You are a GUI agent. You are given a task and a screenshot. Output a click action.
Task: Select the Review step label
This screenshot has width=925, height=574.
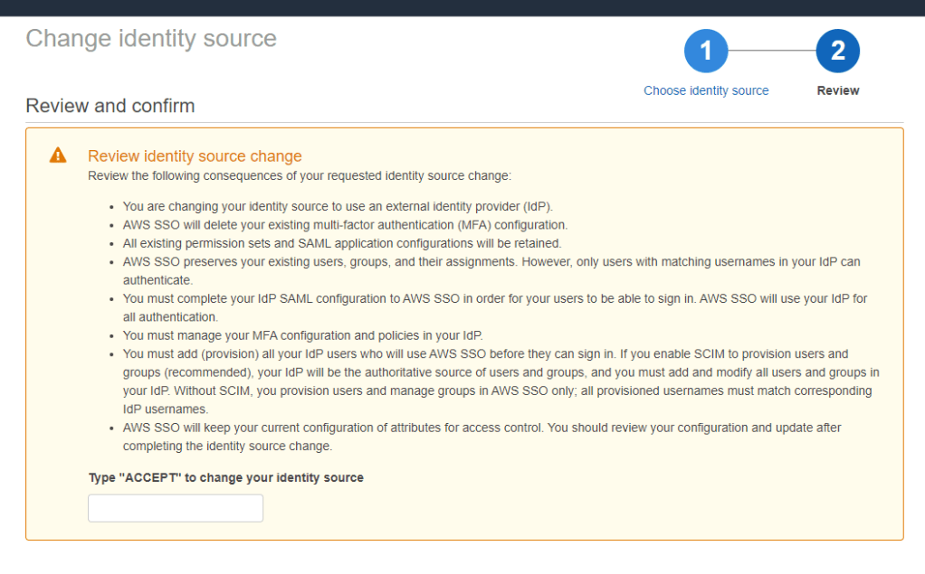[x=837, y=90]
